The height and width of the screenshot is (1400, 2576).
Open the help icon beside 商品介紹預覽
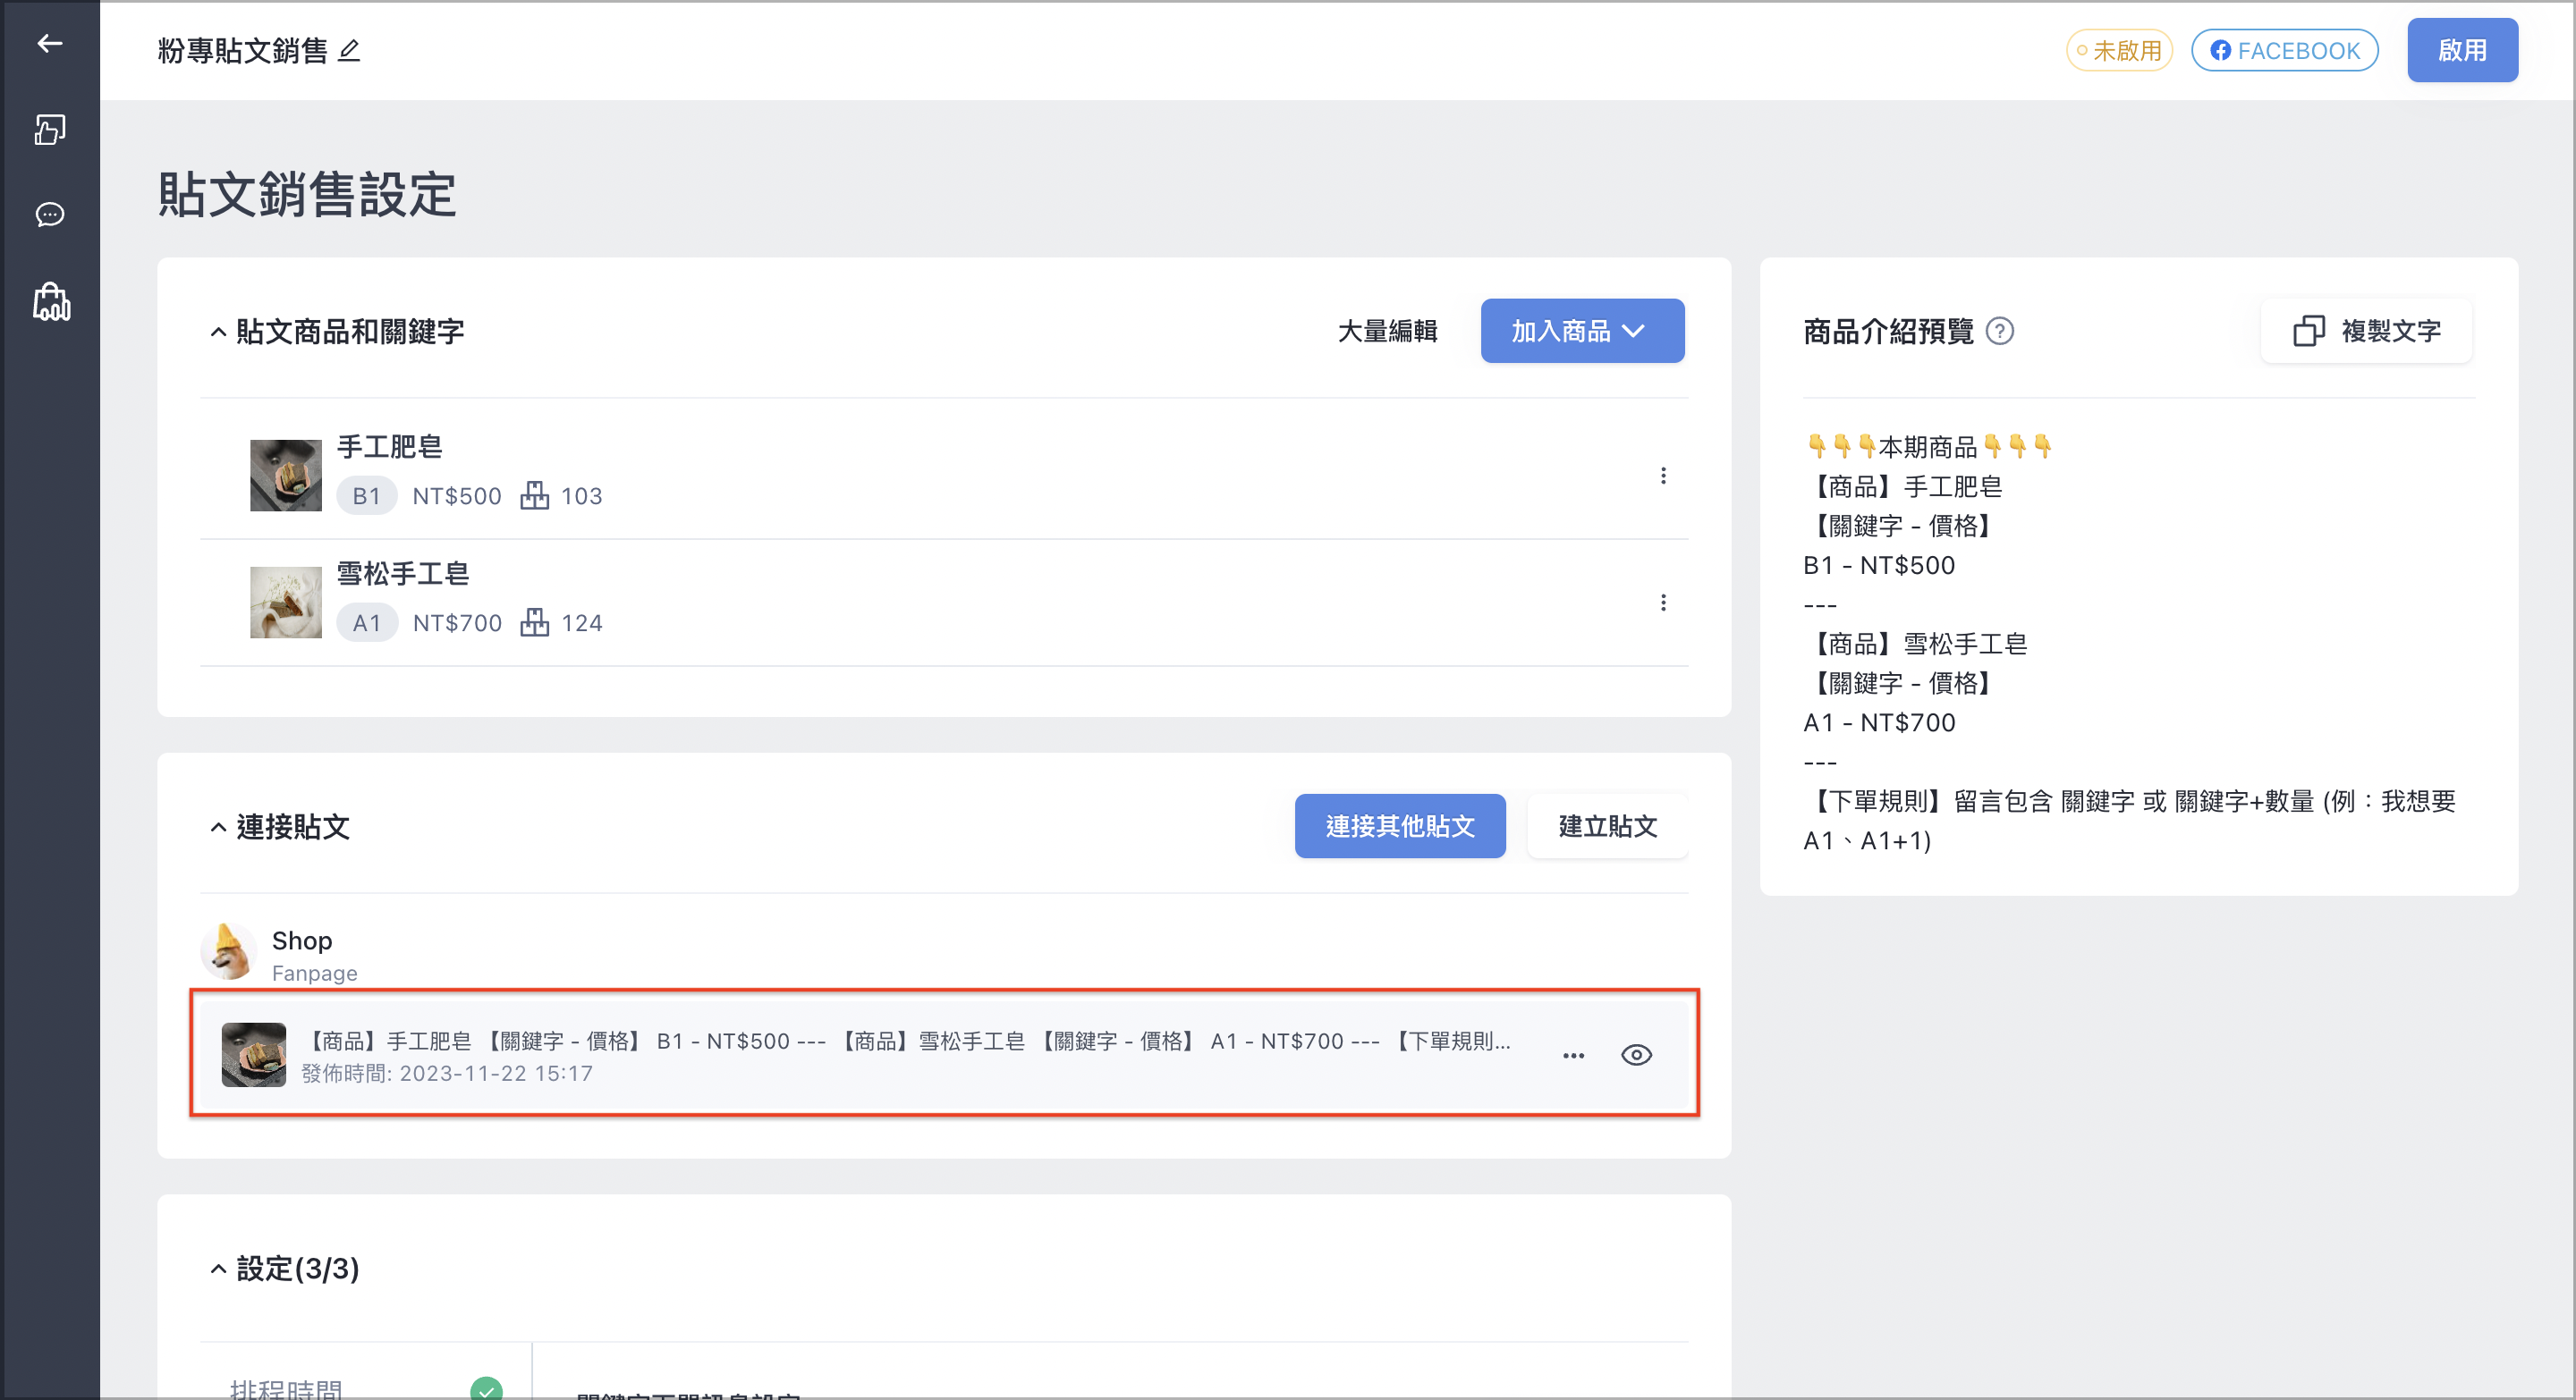click(2000, 331)
